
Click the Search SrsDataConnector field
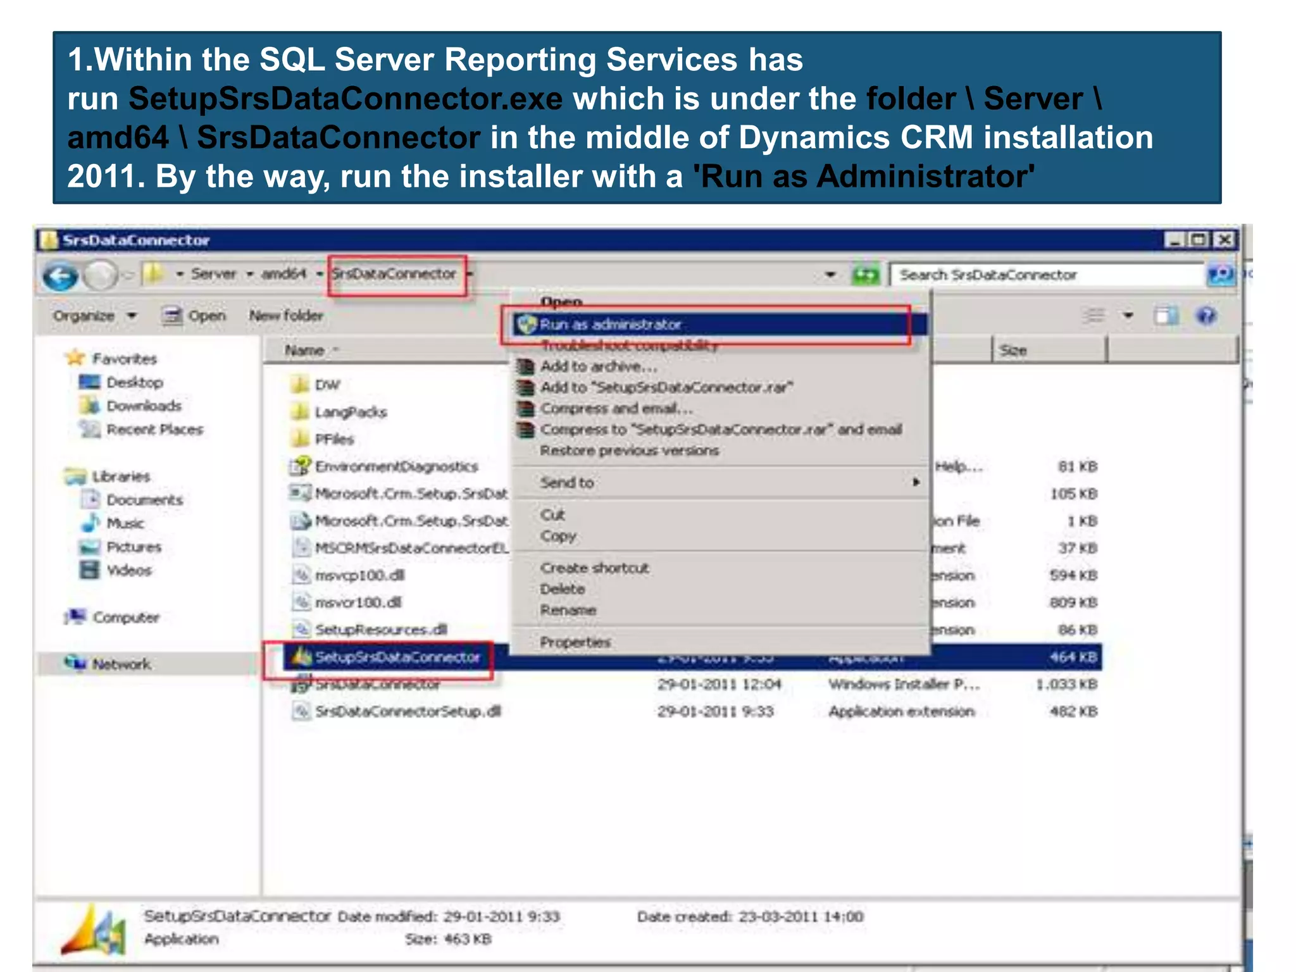[x=1047, y=275]
